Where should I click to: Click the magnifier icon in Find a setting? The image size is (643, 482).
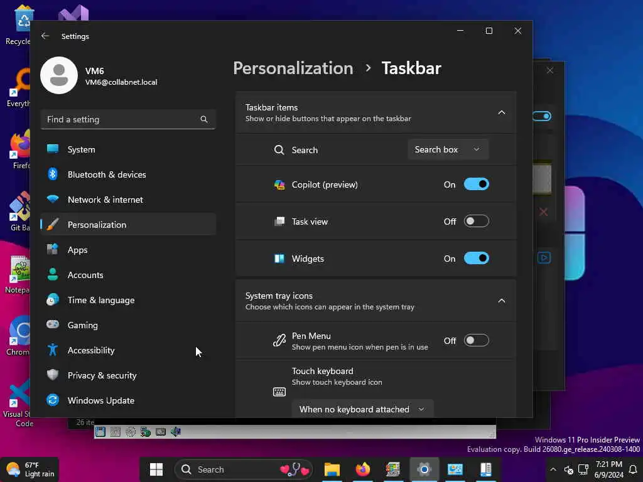204,119
